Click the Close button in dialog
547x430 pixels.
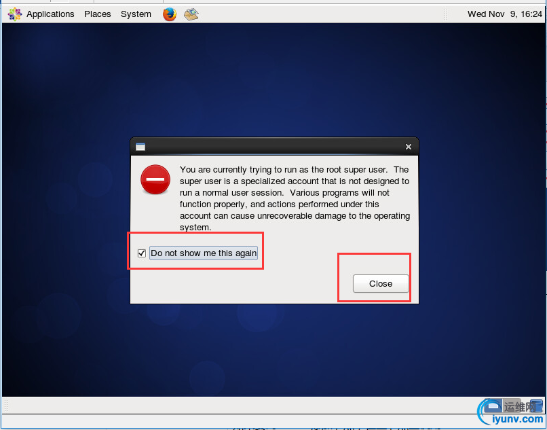coord(381,284)
